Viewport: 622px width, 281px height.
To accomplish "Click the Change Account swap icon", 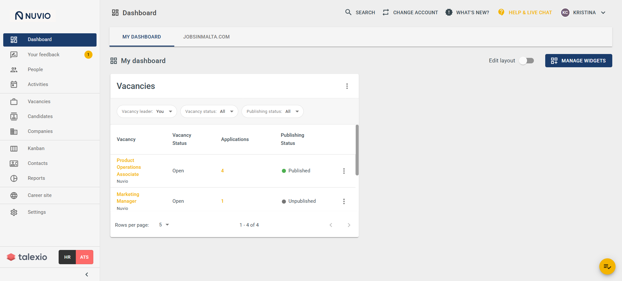I will [386, 12].
